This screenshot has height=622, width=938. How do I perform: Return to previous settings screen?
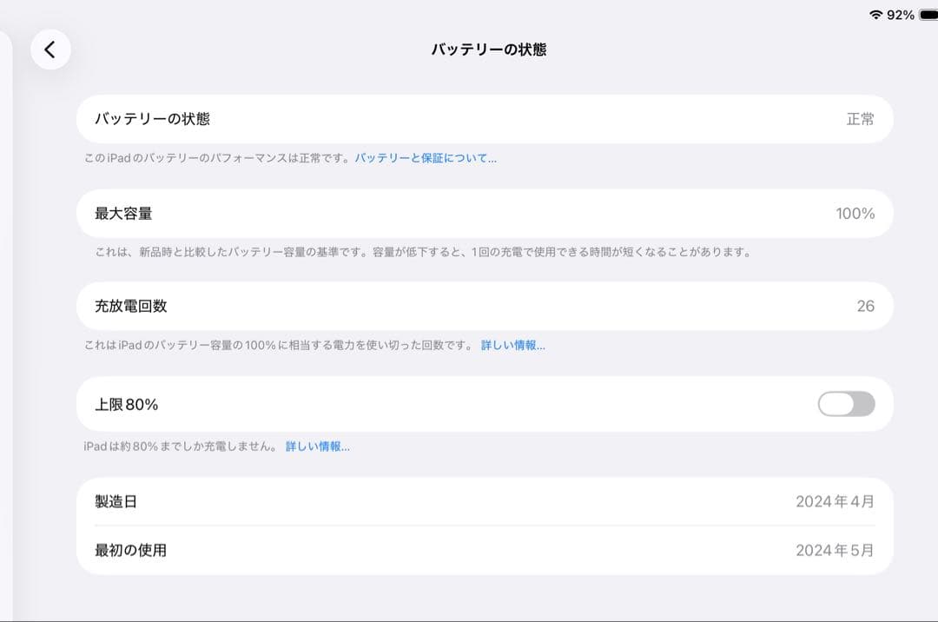click(x=50, y=50)
